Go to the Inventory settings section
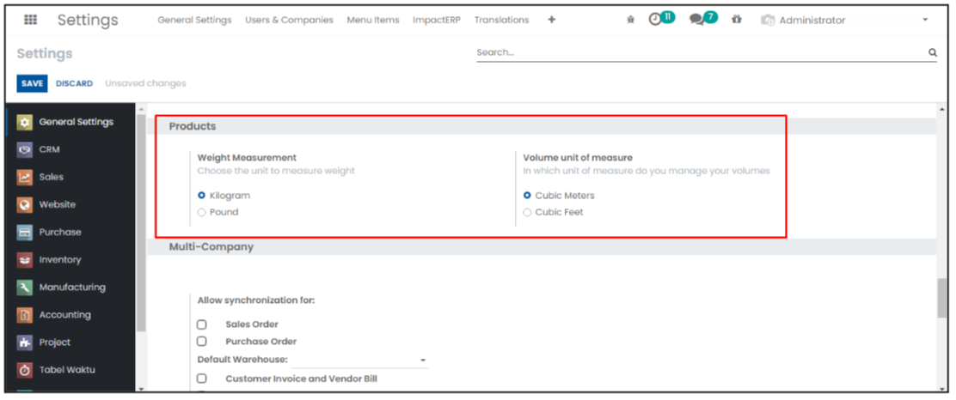Image resolution: width=956 pixels, height=400 pixels. 60,260
